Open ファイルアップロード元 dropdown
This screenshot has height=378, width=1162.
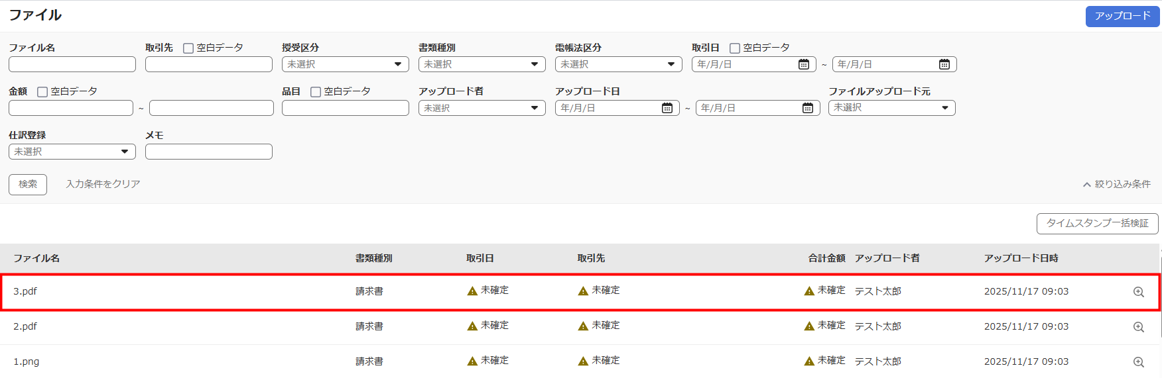[x=891, y=108]
